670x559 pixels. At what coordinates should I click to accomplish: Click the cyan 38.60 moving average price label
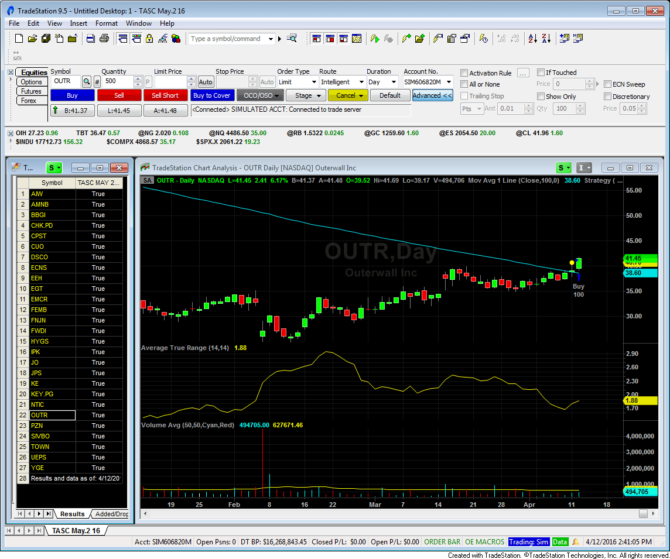pos(640,273)
